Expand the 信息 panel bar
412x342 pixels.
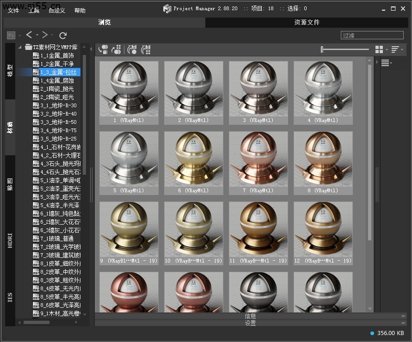click(250, 317)
